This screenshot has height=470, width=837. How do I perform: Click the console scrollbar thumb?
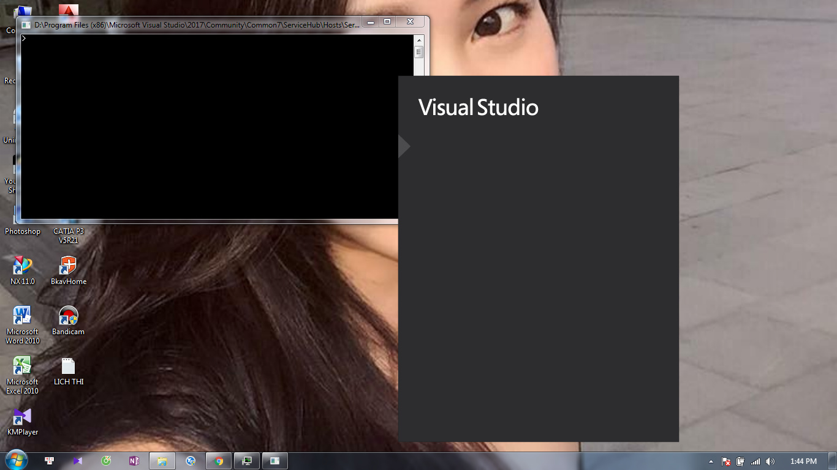[419, 52]
